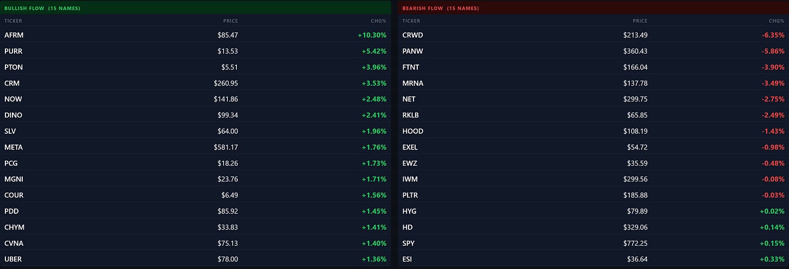Click the CHYM ticker
The image size is (789, 269).
click(x=14, y=227)
